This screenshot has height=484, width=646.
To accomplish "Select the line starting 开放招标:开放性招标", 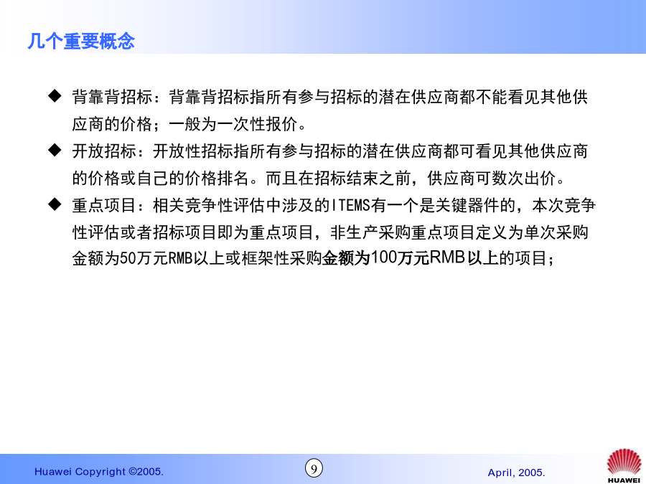I will coord(330,151).
